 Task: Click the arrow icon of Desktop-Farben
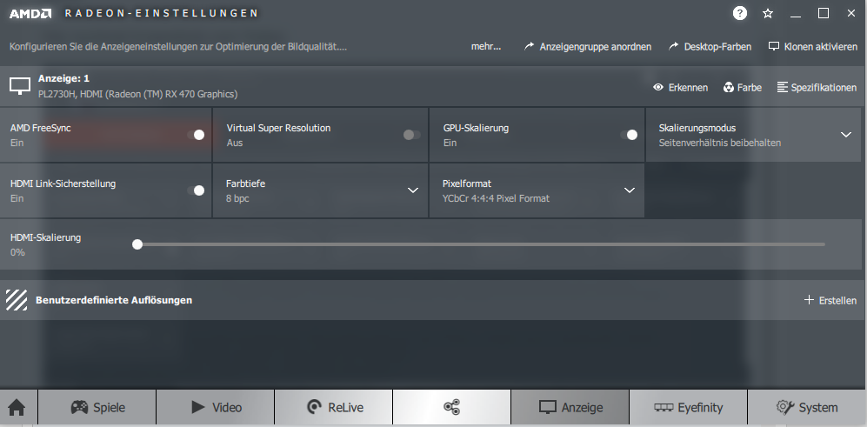(673, 46)
